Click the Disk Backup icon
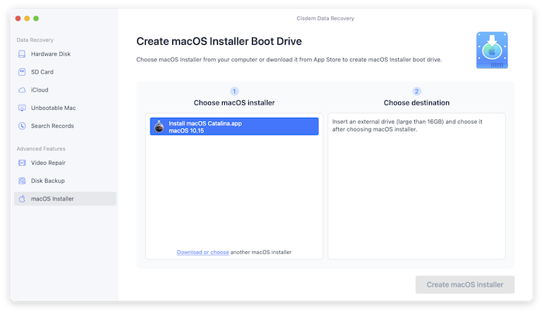The width and height of the screenshot is (543, 313). click(22, 181)
